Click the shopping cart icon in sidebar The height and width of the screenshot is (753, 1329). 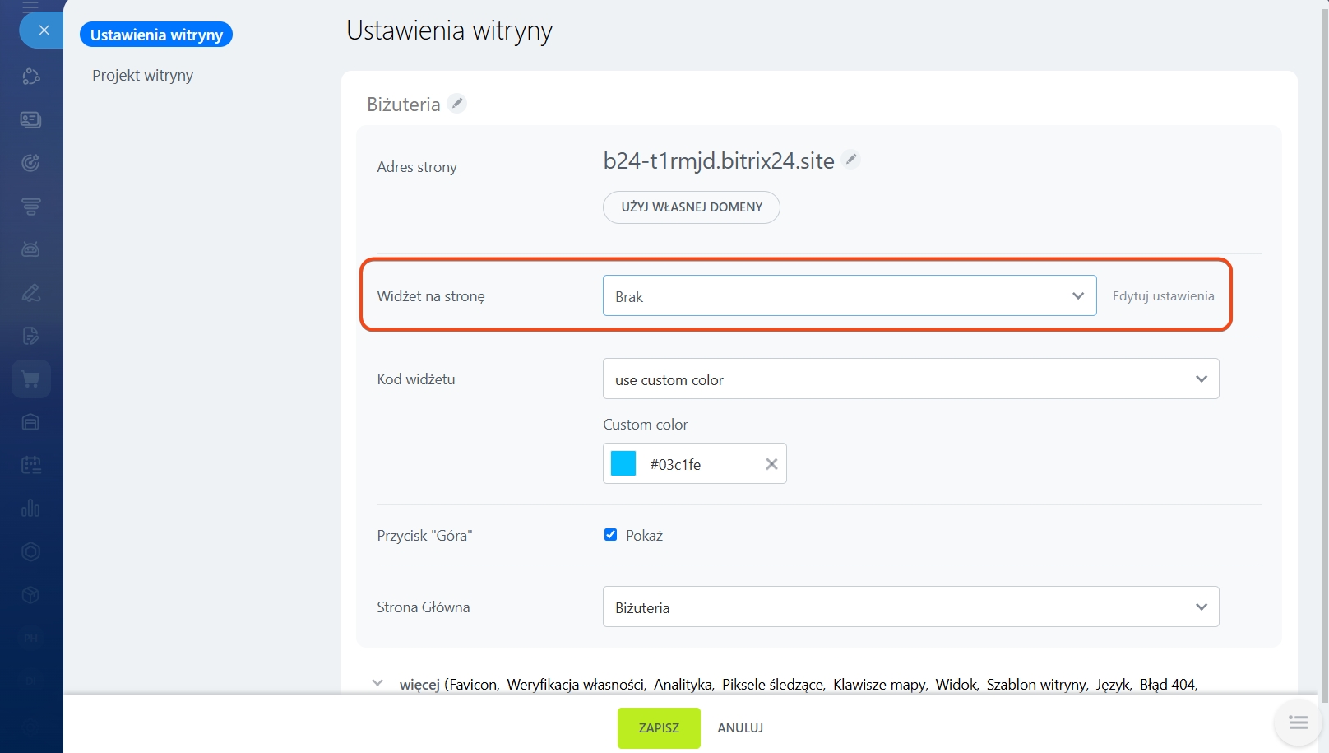(x=31, y=379)
